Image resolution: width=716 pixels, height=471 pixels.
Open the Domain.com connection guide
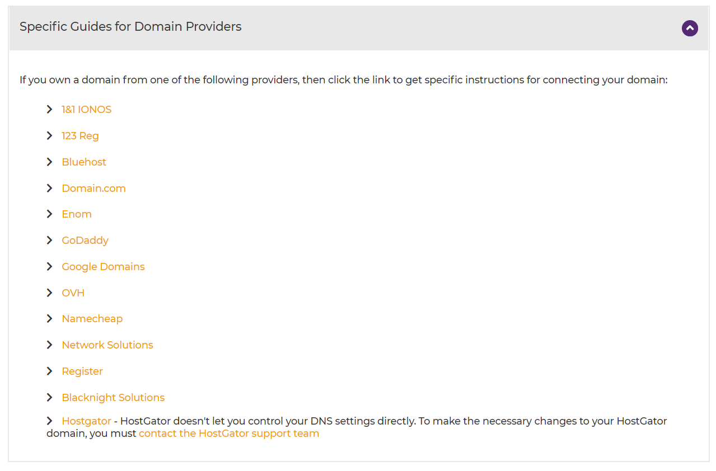(x=93, y=189)
